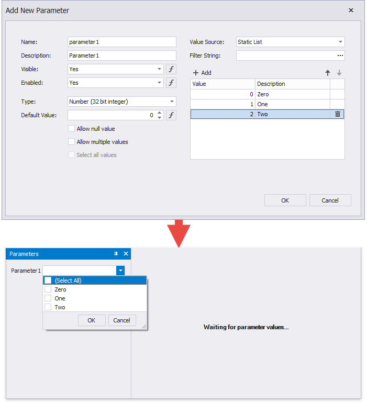Screen dimensions: 367x403
Task: Click OK in the Parameter1 popup
Action: click(x=92, y=320)
